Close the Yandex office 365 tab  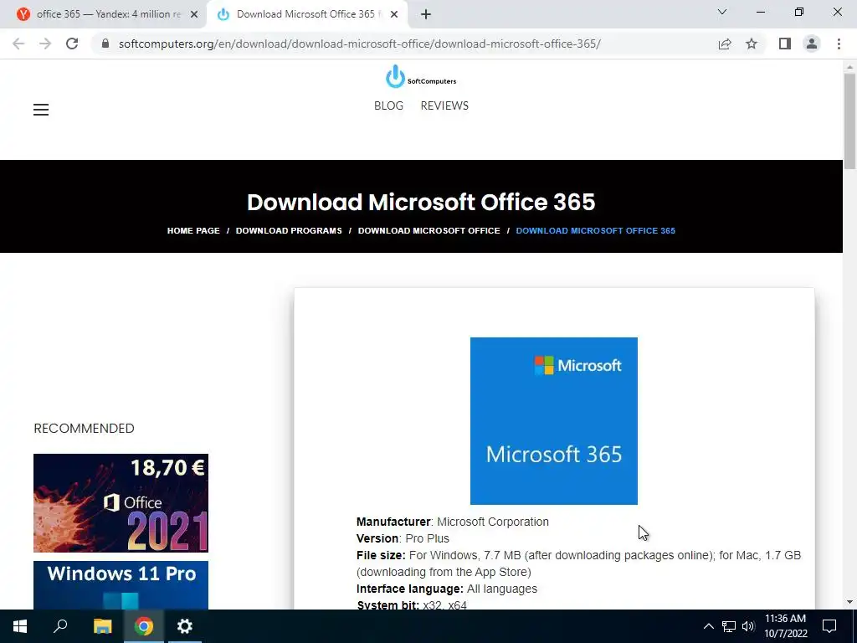click(x=194, y=15)
